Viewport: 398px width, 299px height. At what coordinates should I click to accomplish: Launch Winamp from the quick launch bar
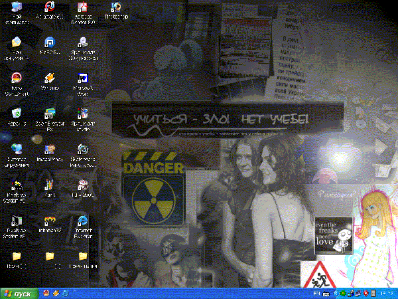click(x=56, y=294)
